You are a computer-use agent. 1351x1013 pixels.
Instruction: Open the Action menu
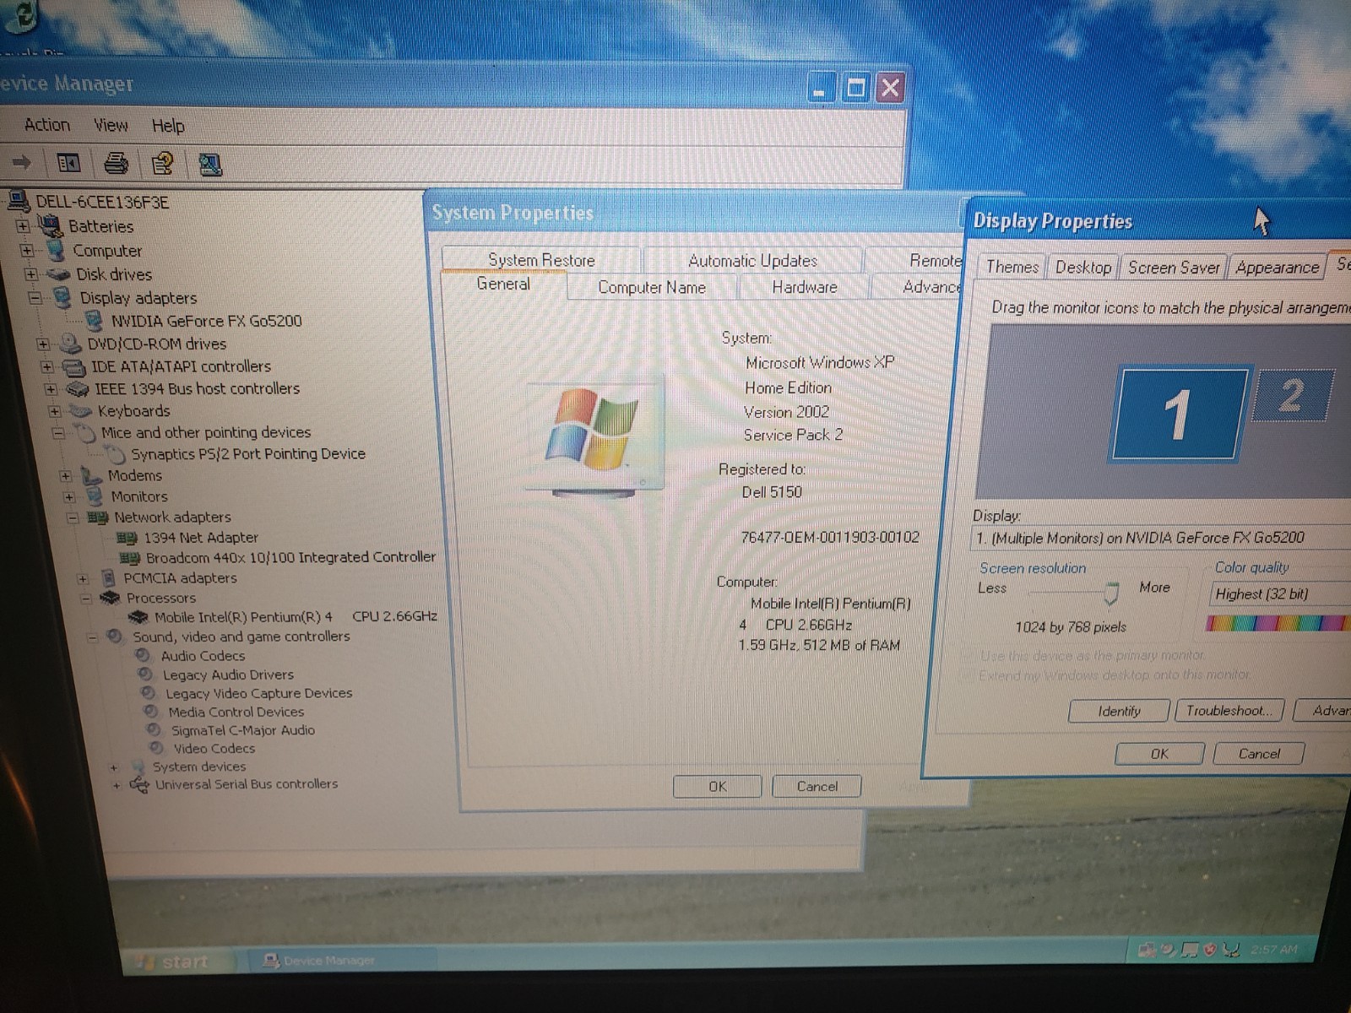click(x=47, y=125)
